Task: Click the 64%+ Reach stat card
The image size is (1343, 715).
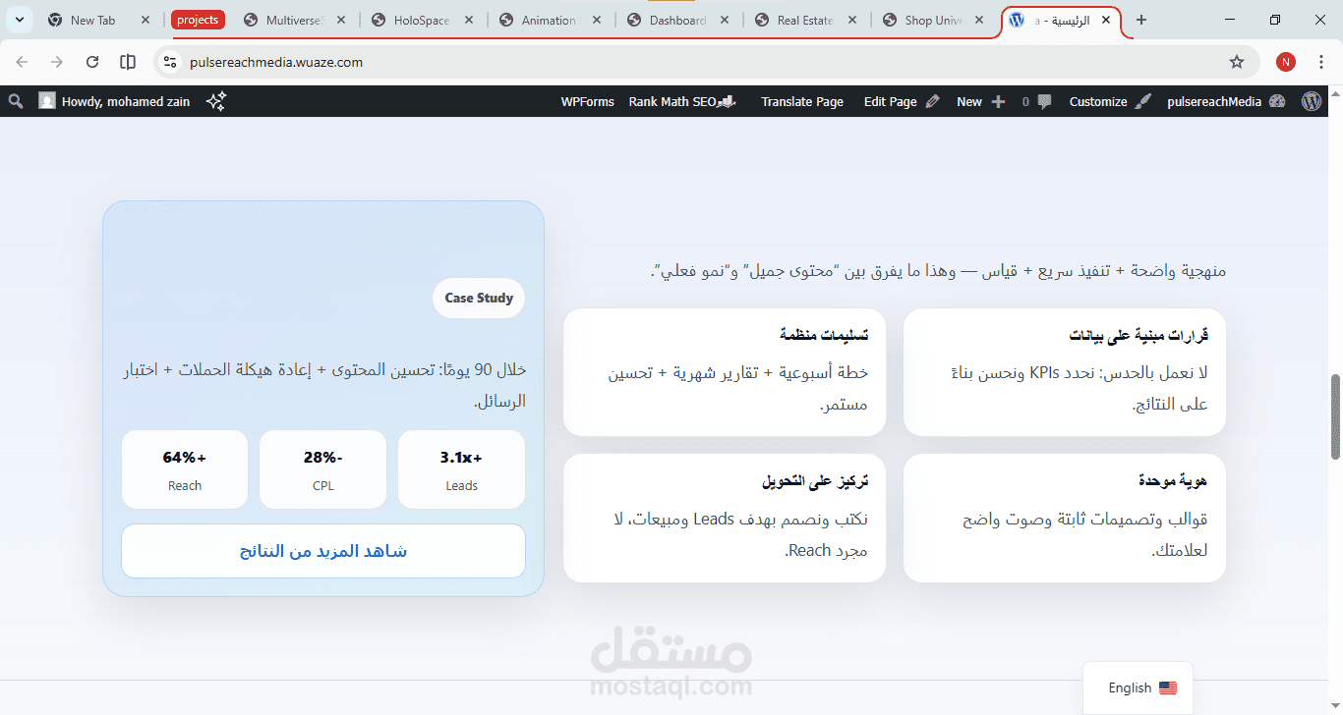Action: (185, 469)
